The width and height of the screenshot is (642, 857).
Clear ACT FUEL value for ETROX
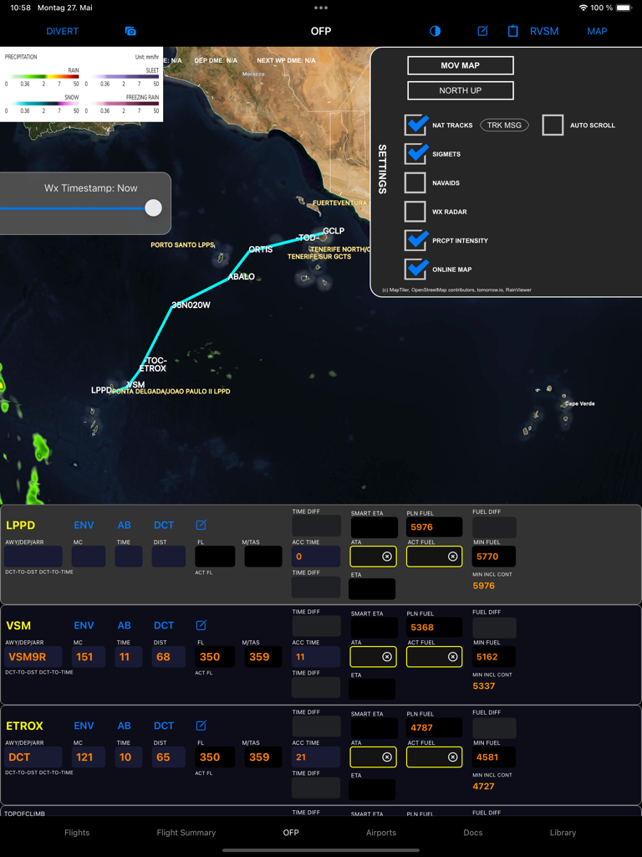[x=452, y=757]
